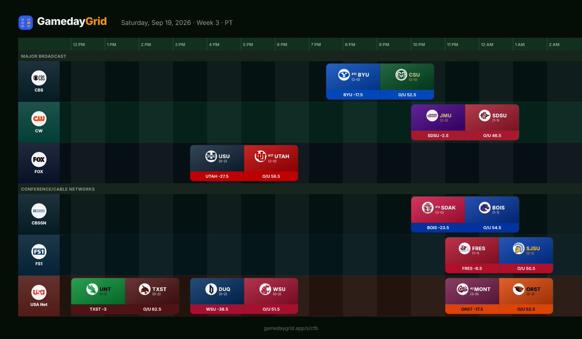Click the BYU team logo
This screenshot has height=339, width=582.
click(344, 75)
